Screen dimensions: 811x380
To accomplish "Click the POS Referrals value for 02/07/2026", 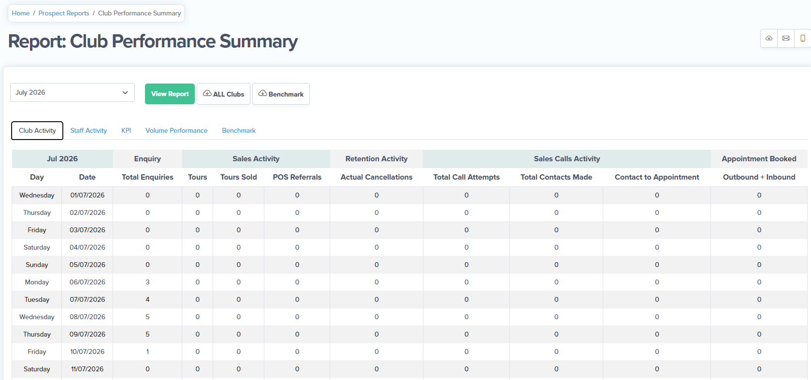I will point(297,212).
